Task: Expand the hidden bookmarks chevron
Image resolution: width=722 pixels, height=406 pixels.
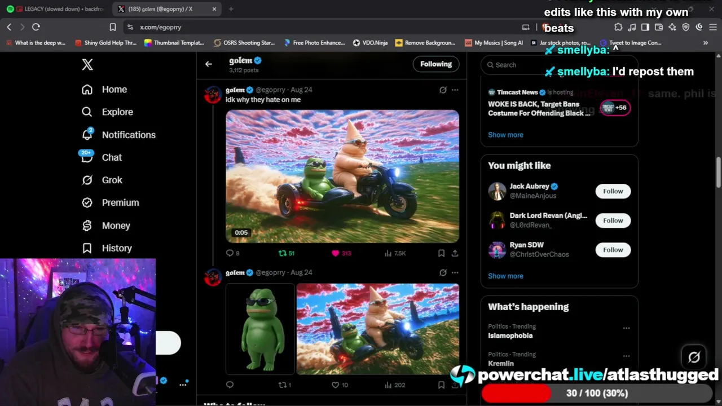Action: tap(706, 43)
